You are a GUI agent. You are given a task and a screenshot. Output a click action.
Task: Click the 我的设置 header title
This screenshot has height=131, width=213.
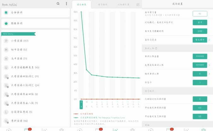point(177,4)
